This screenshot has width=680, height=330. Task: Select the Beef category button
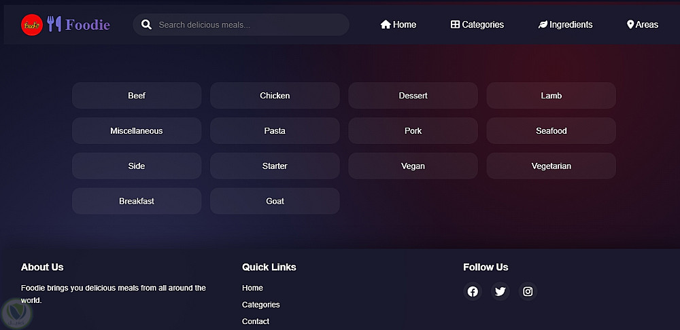137,96
